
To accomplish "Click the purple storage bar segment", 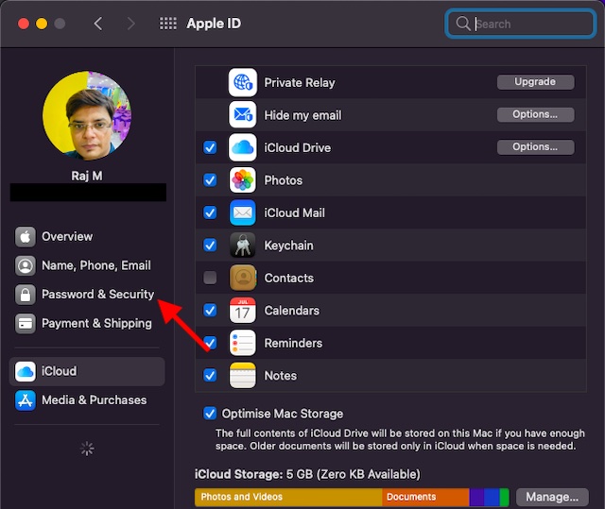I will [476, 497].
